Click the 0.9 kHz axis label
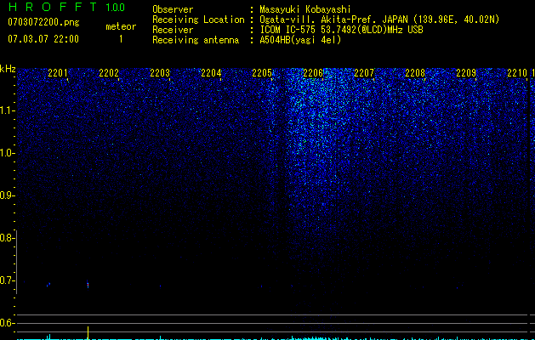 7,195
